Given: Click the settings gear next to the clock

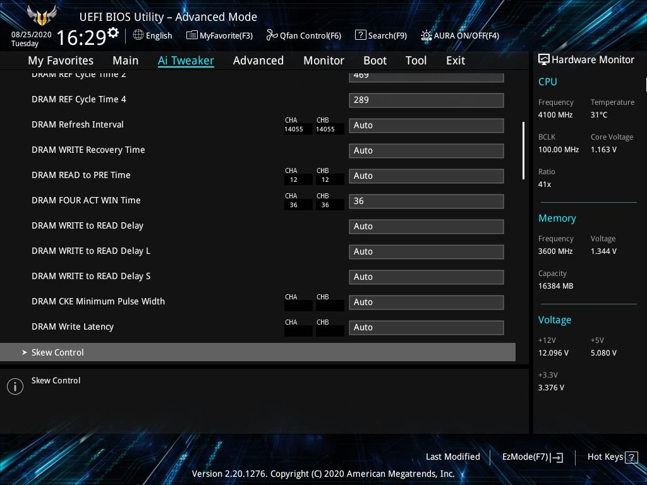Looking at the screenshot, I should click(x=113, y=32).
